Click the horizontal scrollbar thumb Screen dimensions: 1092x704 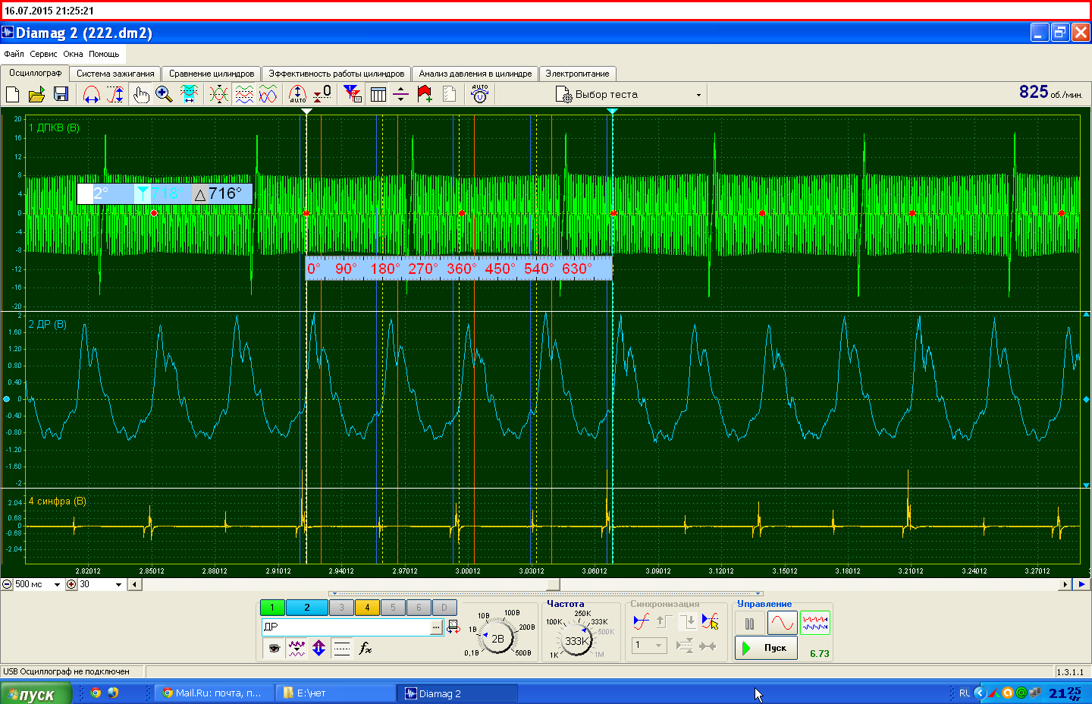point(554,584)
